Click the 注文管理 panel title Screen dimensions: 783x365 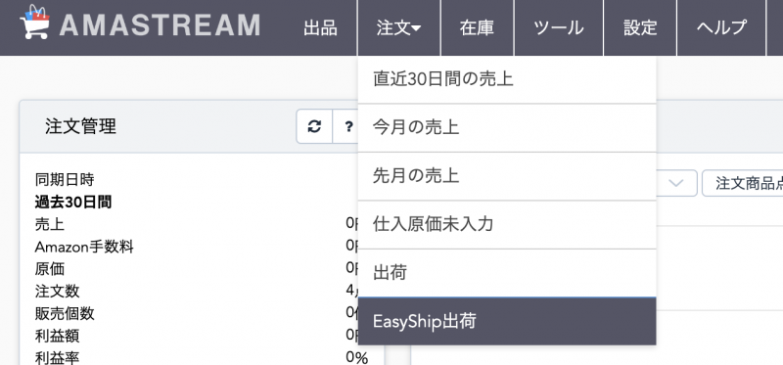[80, 127]
